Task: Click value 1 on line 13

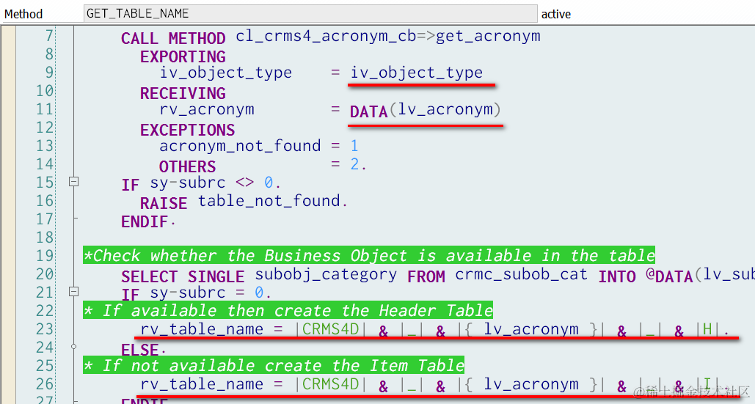Action: (354, 146)
